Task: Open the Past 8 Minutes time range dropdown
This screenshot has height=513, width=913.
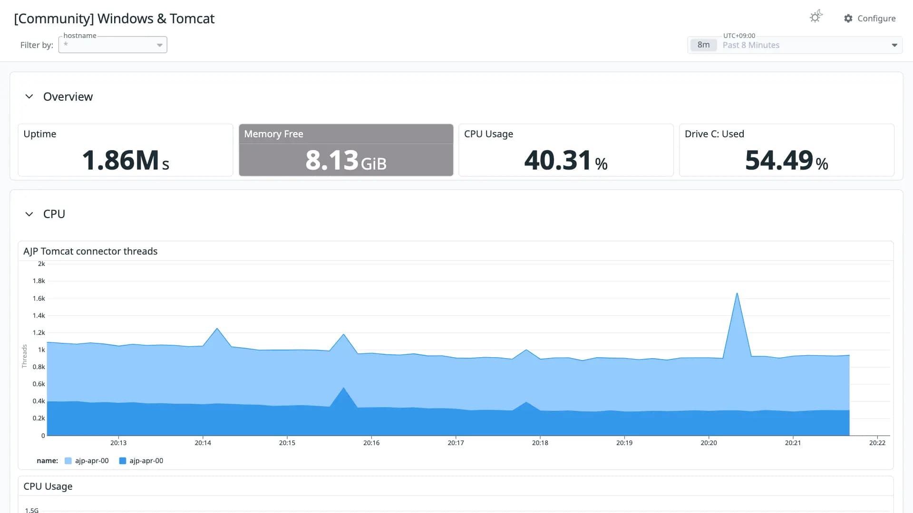Action: [x=795, y=45]
